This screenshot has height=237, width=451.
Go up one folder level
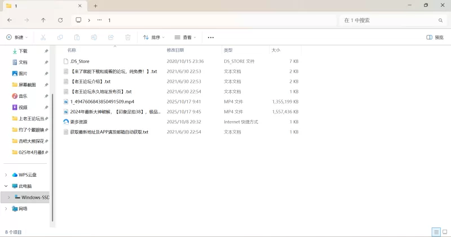(x=43, y=20)
